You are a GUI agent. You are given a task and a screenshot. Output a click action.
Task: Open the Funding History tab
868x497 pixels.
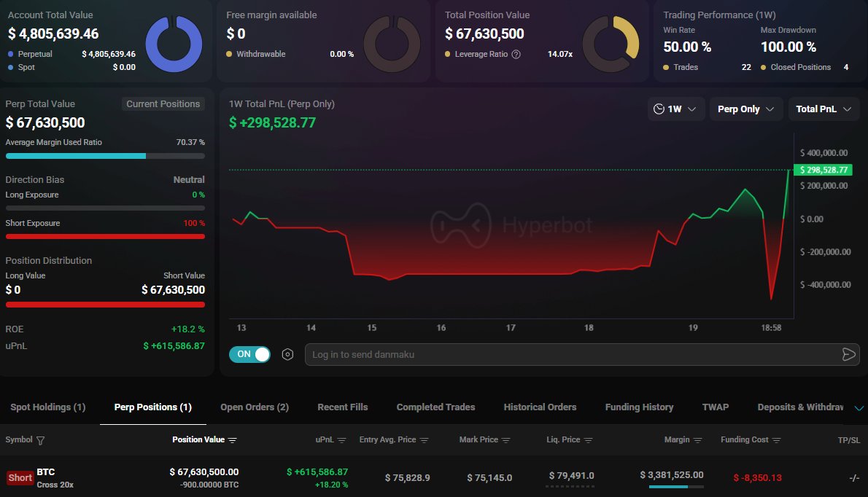pyautogui.click(x=639, y=407)
